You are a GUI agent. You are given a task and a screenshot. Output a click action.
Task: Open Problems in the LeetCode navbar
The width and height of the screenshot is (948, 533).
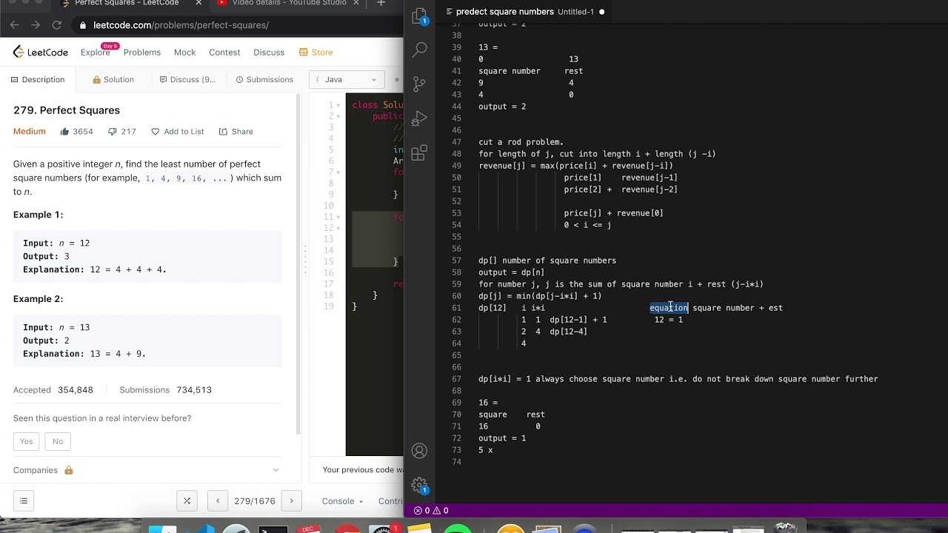coord(142,53)
